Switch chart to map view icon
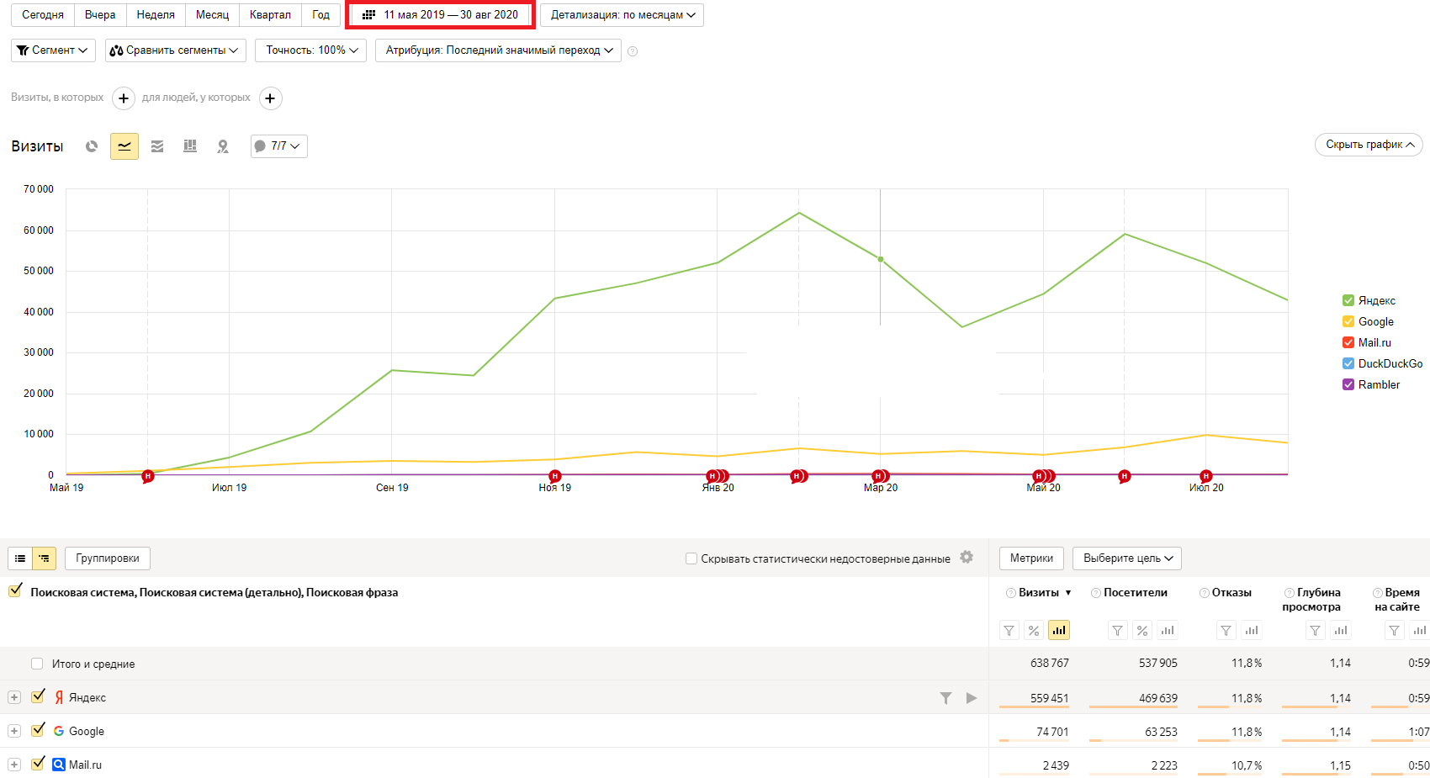The height and width of the screenshot is (778, 1430). [x=223, y=146]
